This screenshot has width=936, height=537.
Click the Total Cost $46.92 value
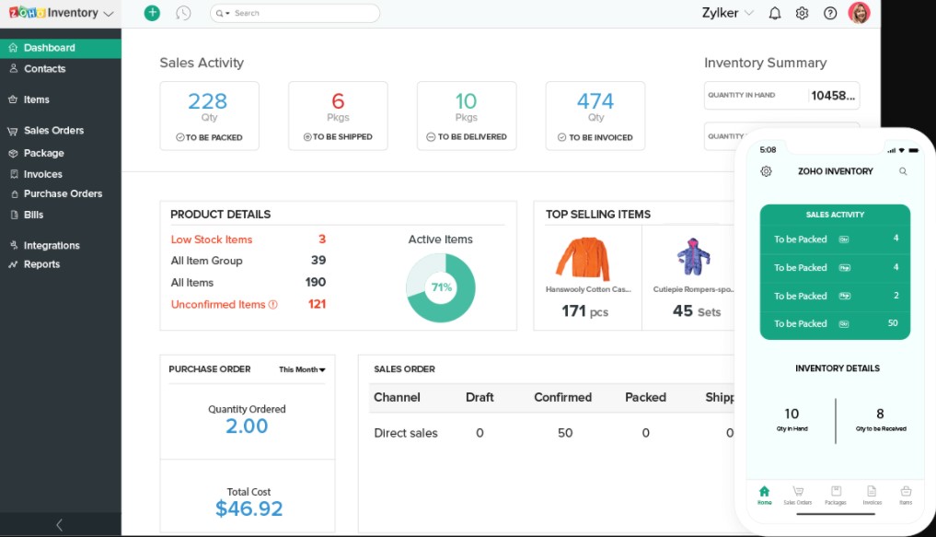tap(248, 509)
